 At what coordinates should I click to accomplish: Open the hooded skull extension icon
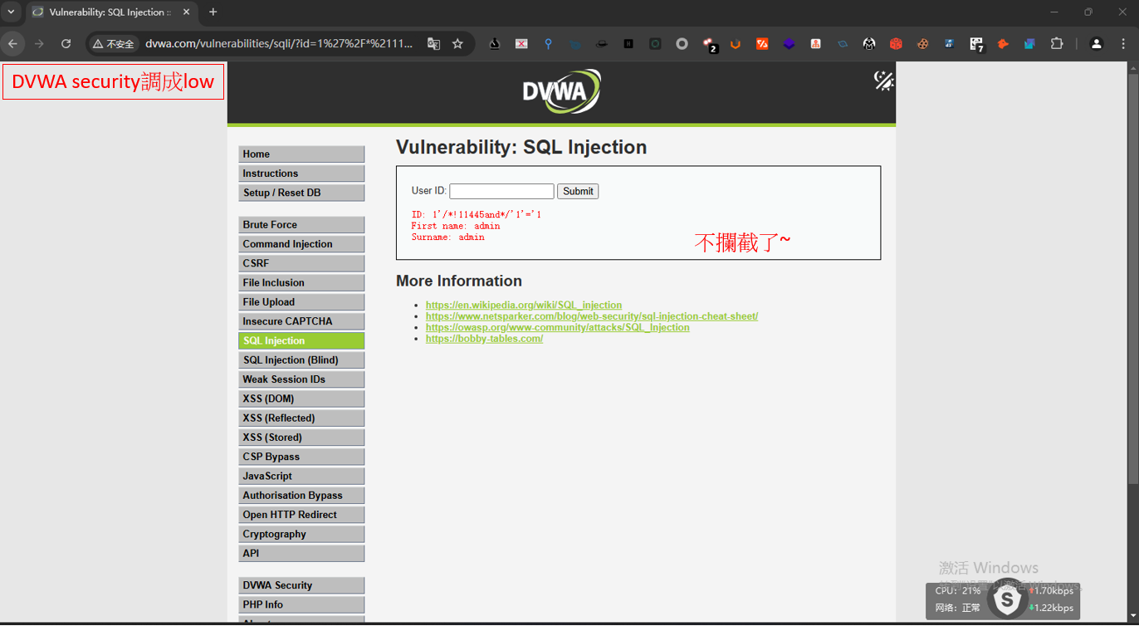(x=869, y=44)
